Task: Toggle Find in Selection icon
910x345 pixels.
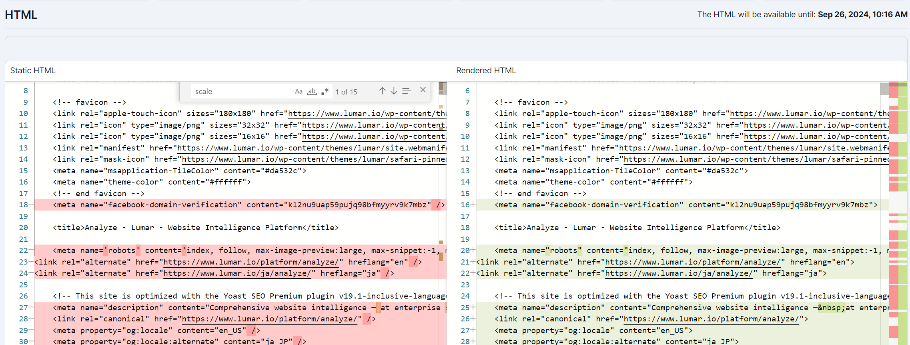Action: [406, 91]
